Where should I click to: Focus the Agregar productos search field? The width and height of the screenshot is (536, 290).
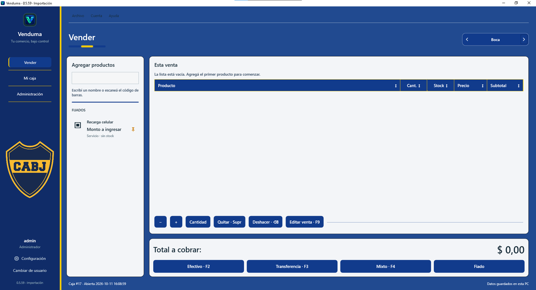[x=105, y=78]
